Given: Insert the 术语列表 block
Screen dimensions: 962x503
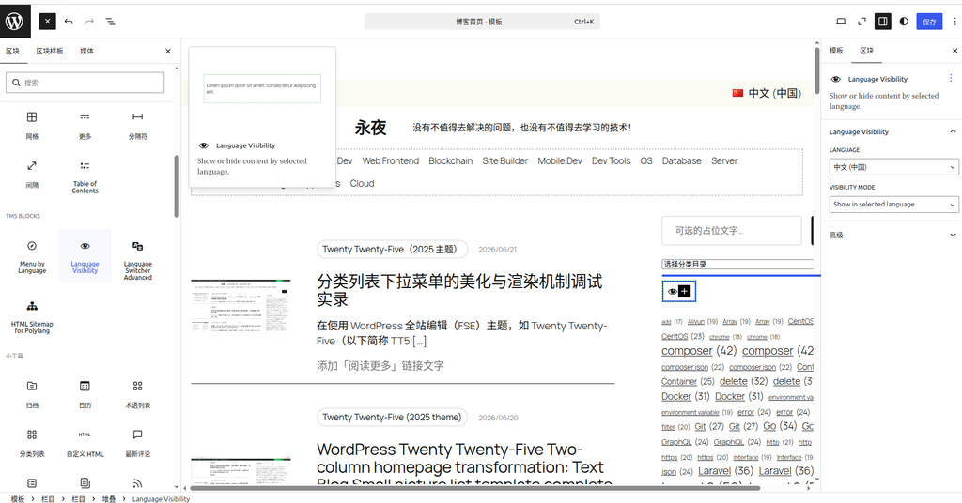Looking at the screenshot, I should [x=137, y=394].
